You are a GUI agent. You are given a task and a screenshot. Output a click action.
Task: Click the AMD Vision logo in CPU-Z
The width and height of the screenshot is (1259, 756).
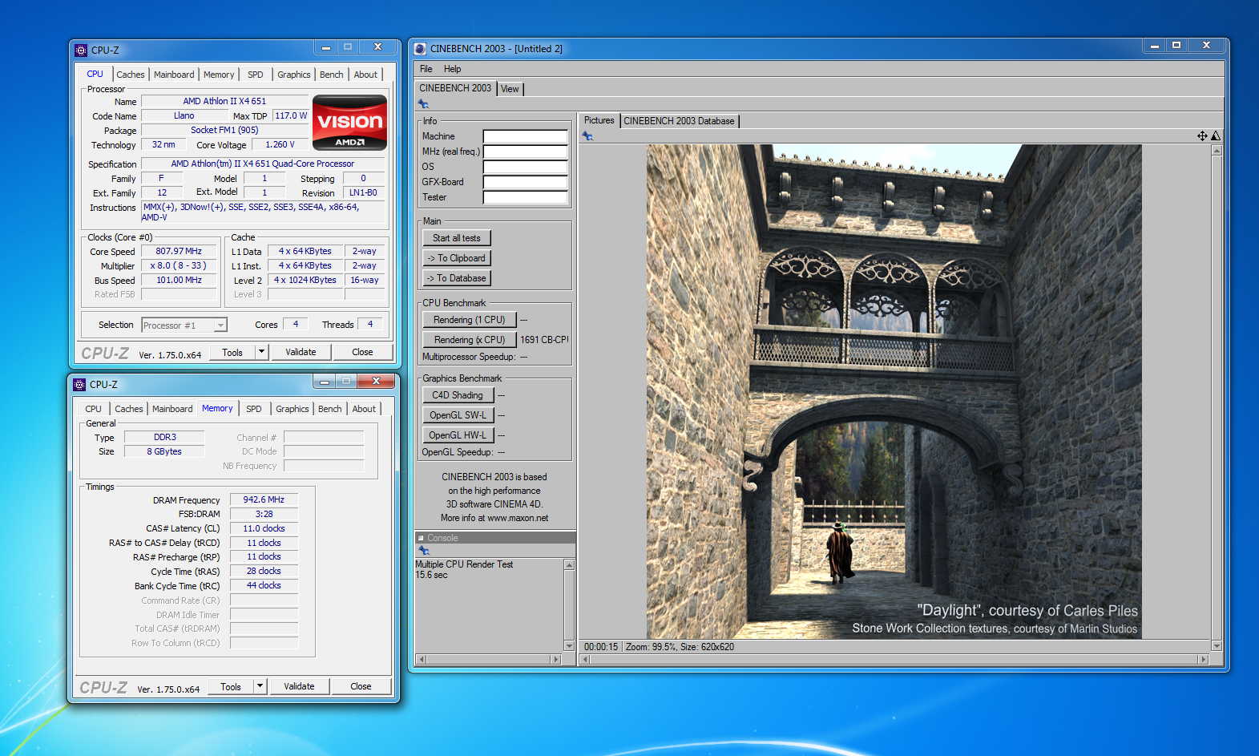click(x=349, y=123)
